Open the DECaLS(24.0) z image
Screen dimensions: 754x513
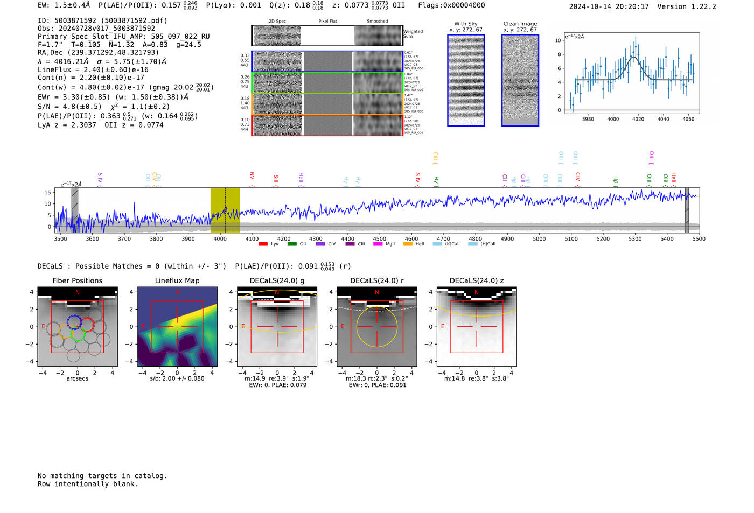[x=477, y=327]
